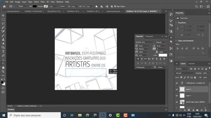Select the Hand tool
The width and height of the screenshot is (211, 118).
coord(3,68)
